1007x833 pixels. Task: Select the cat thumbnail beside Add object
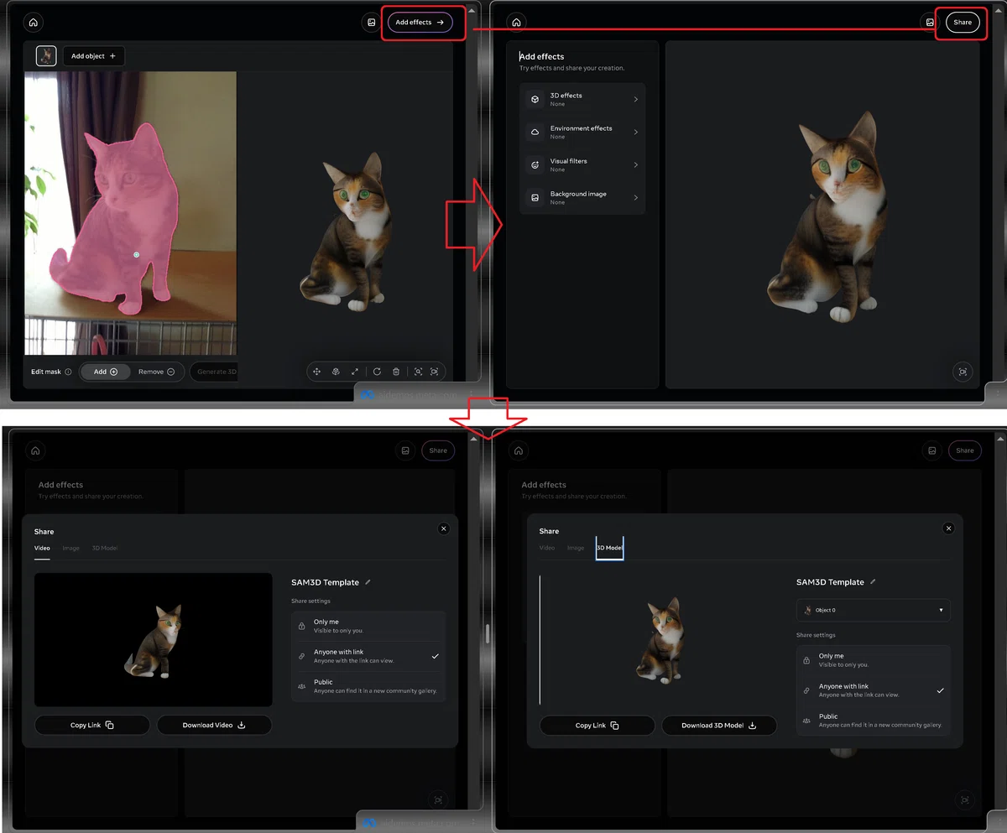pos(46,55)
